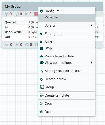Click the Stop square icon
This screenshot has width=105, height=125.
(x=41, y=48)
